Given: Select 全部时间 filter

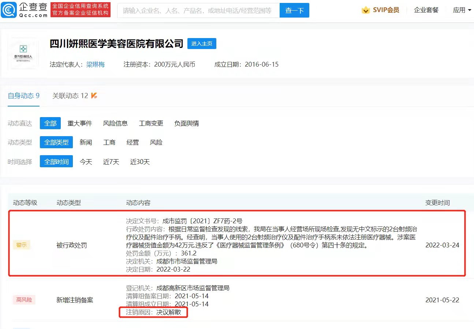Looking at the screenshot, I should [x=56, y=162].
